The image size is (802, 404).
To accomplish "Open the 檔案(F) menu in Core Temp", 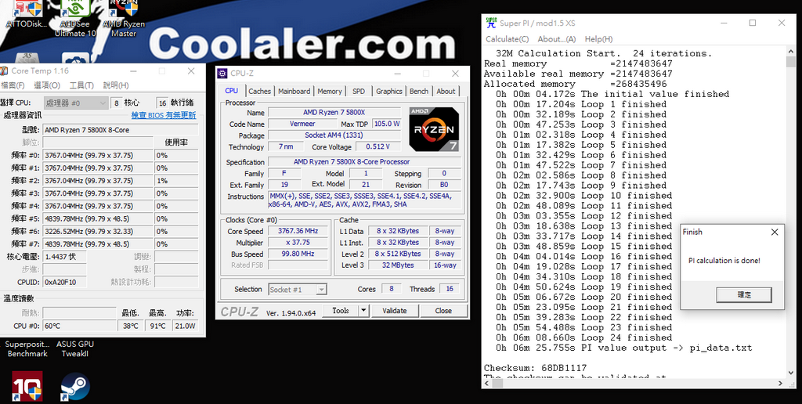I will click(x=13, y=85).
